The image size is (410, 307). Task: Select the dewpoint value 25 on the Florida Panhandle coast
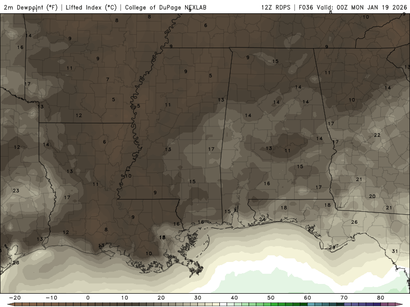coord(311,229)
